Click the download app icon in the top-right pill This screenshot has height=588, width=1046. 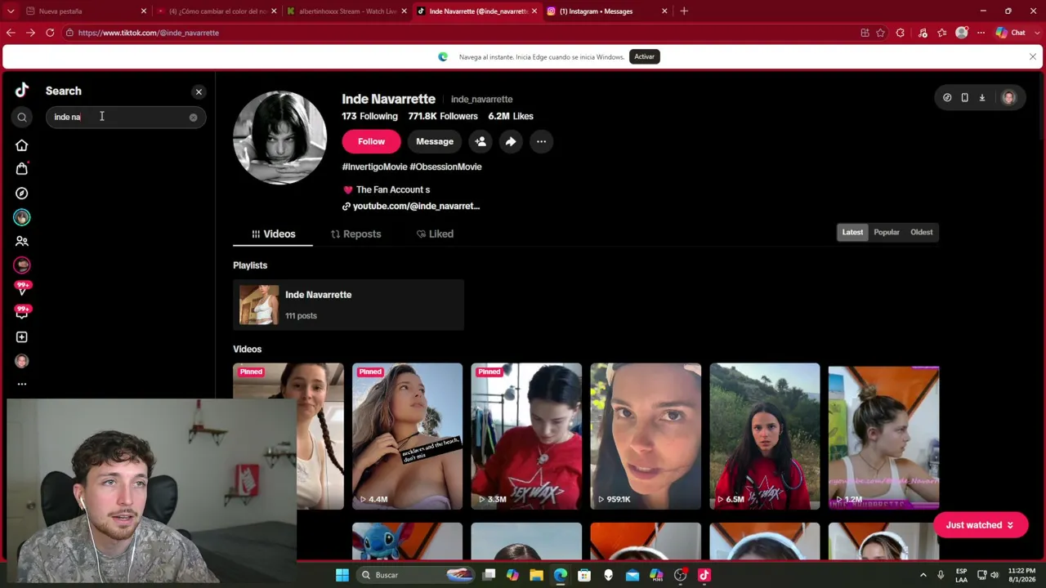coord(982,98)
